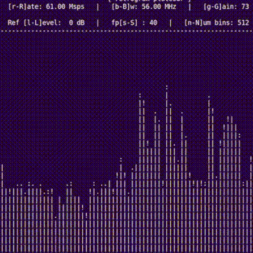Click the separator between Rate and Bw
The width and height of the screenshot is (253, 253).
98,7
